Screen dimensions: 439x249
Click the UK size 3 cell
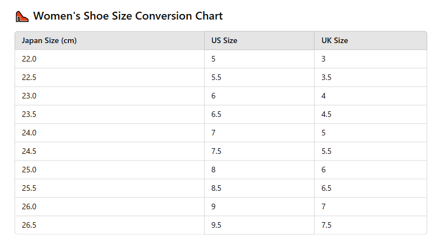point(324,59)
